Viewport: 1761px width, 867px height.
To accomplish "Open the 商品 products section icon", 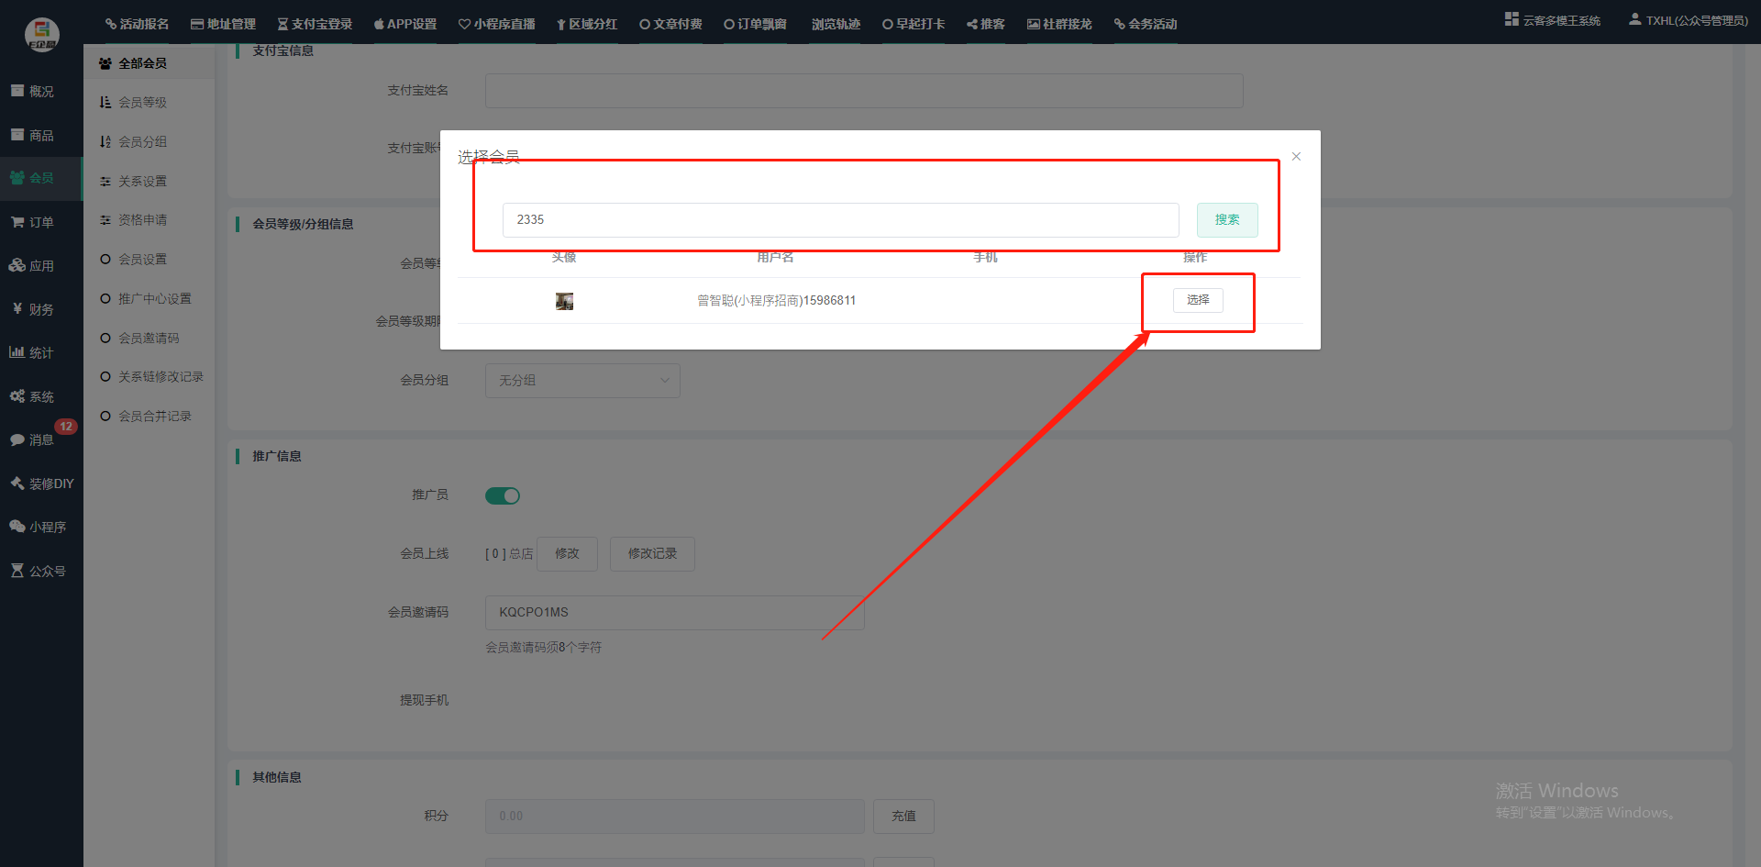I will (x=17, y=135).
